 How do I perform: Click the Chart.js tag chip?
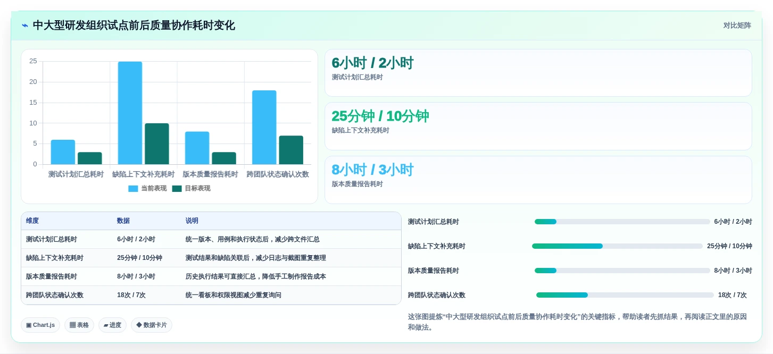tap(40, 325)
